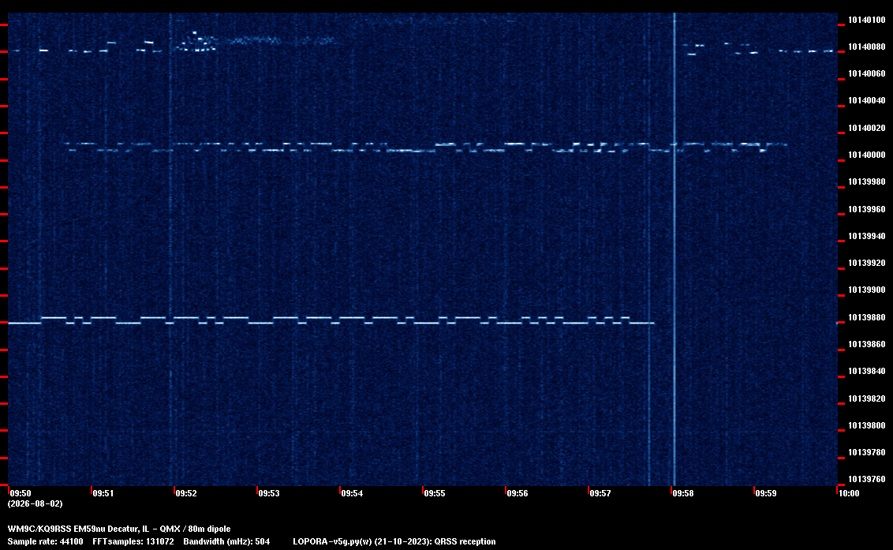Click the 10139760 frequency label

867,479
